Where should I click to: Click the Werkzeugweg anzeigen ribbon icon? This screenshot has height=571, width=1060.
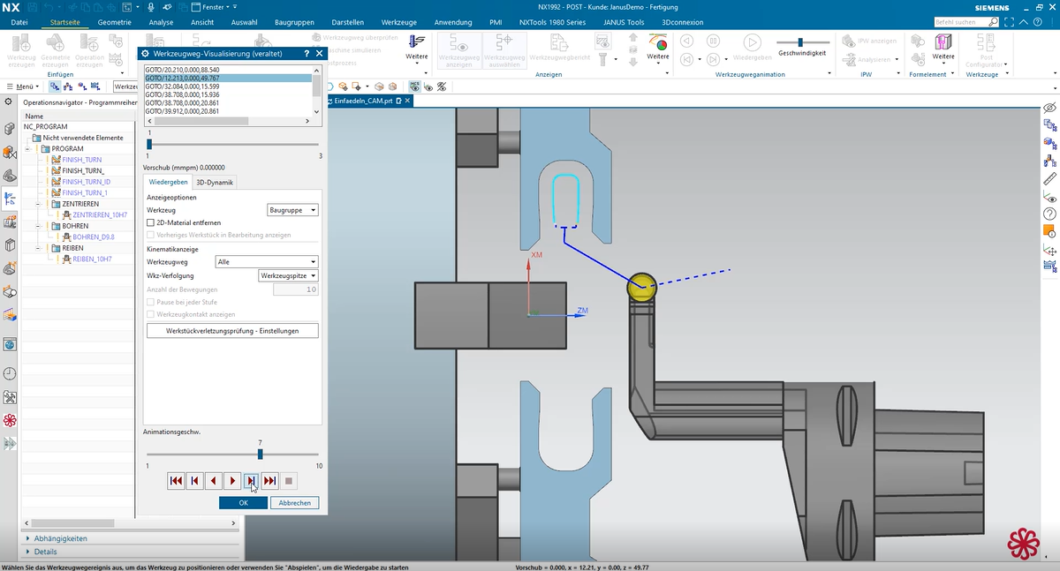click(x=458, y=51)
